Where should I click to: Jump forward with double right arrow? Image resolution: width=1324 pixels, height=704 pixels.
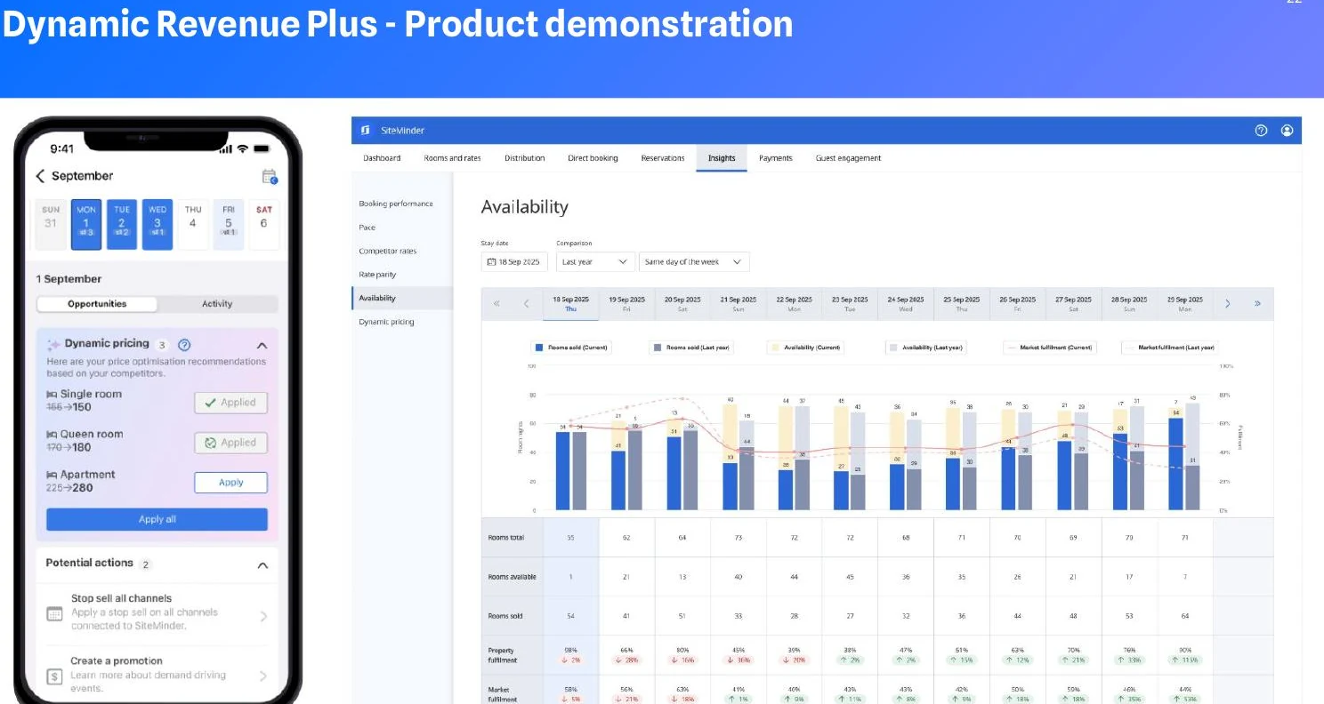coord(1257,303)
